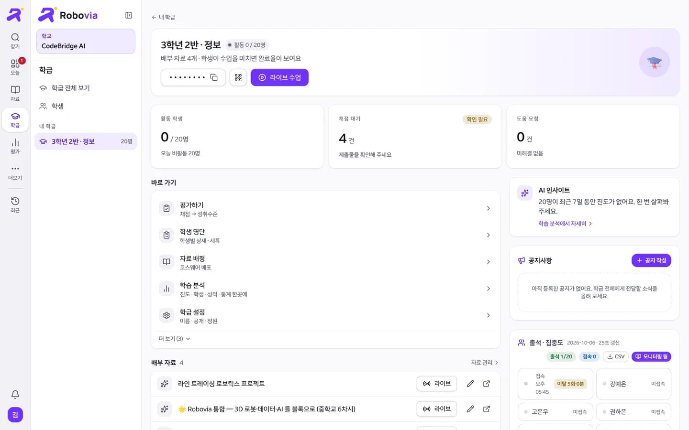Viewport: 689px width, 430px height.
Task: Open the 채점 대기 card
Action: (415, 137)
